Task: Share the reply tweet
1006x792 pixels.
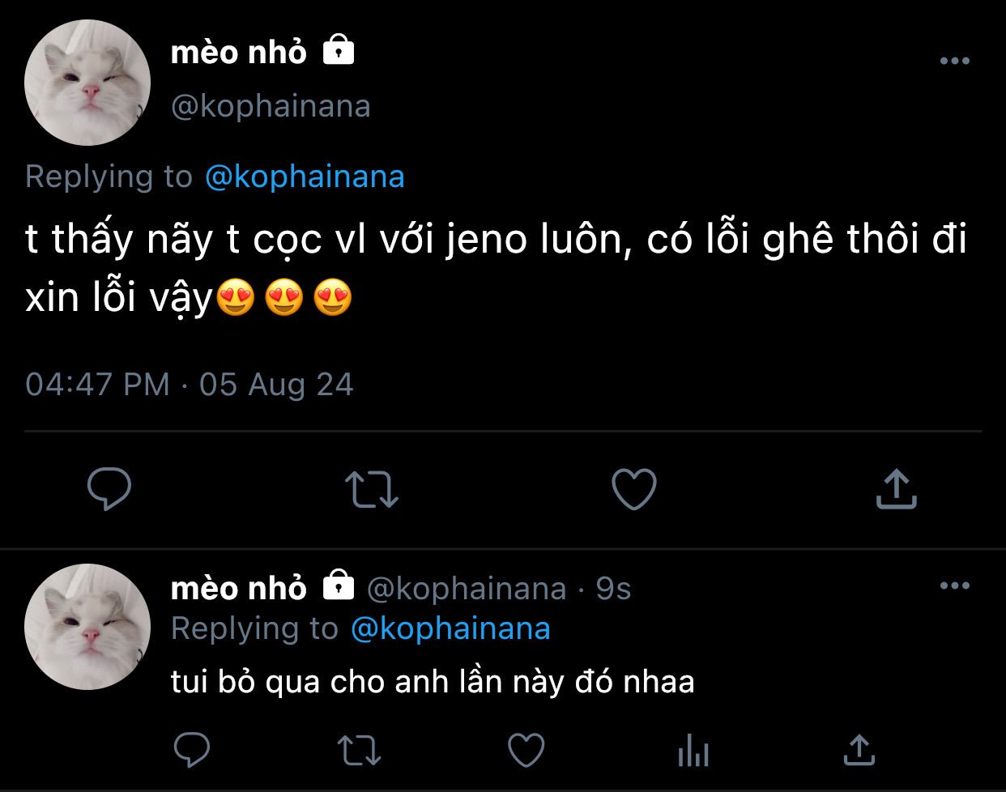Action: point(859,750)
